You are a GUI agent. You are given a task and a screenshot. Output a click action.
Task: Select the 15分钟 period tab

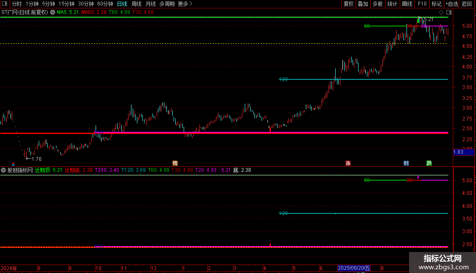point(67,4)
